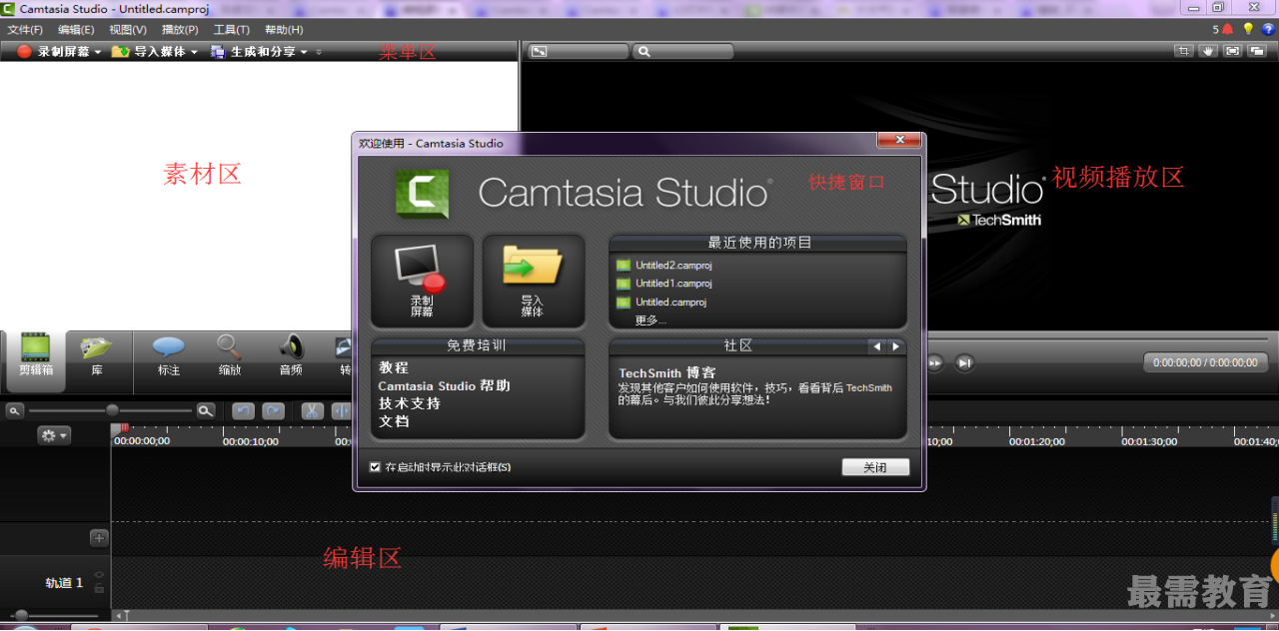Click the fast-forward playback button
This screenshot has width=1279, height=631.
point(935,362)
